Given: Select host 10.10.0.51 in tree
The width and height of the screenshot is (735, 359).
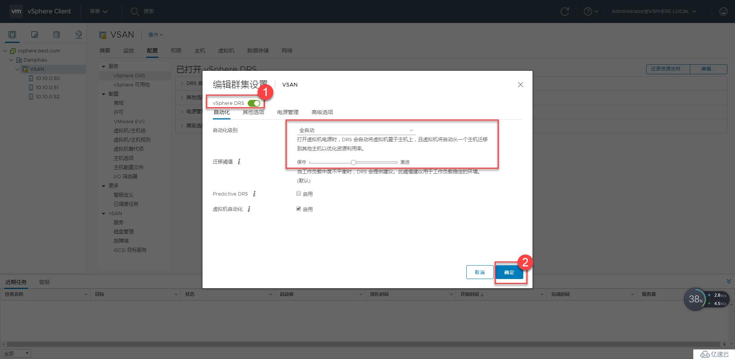Looking at the screenshot, I should tap(47, 87).
